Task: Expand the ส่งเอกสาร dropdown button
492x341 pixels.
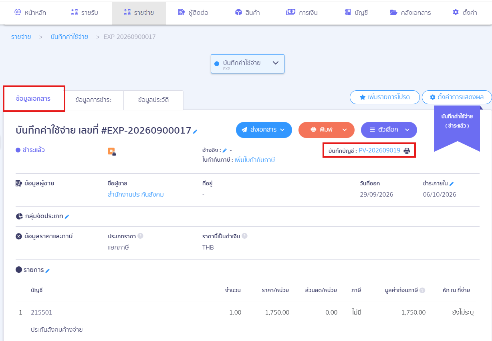Action: (264, 130)
